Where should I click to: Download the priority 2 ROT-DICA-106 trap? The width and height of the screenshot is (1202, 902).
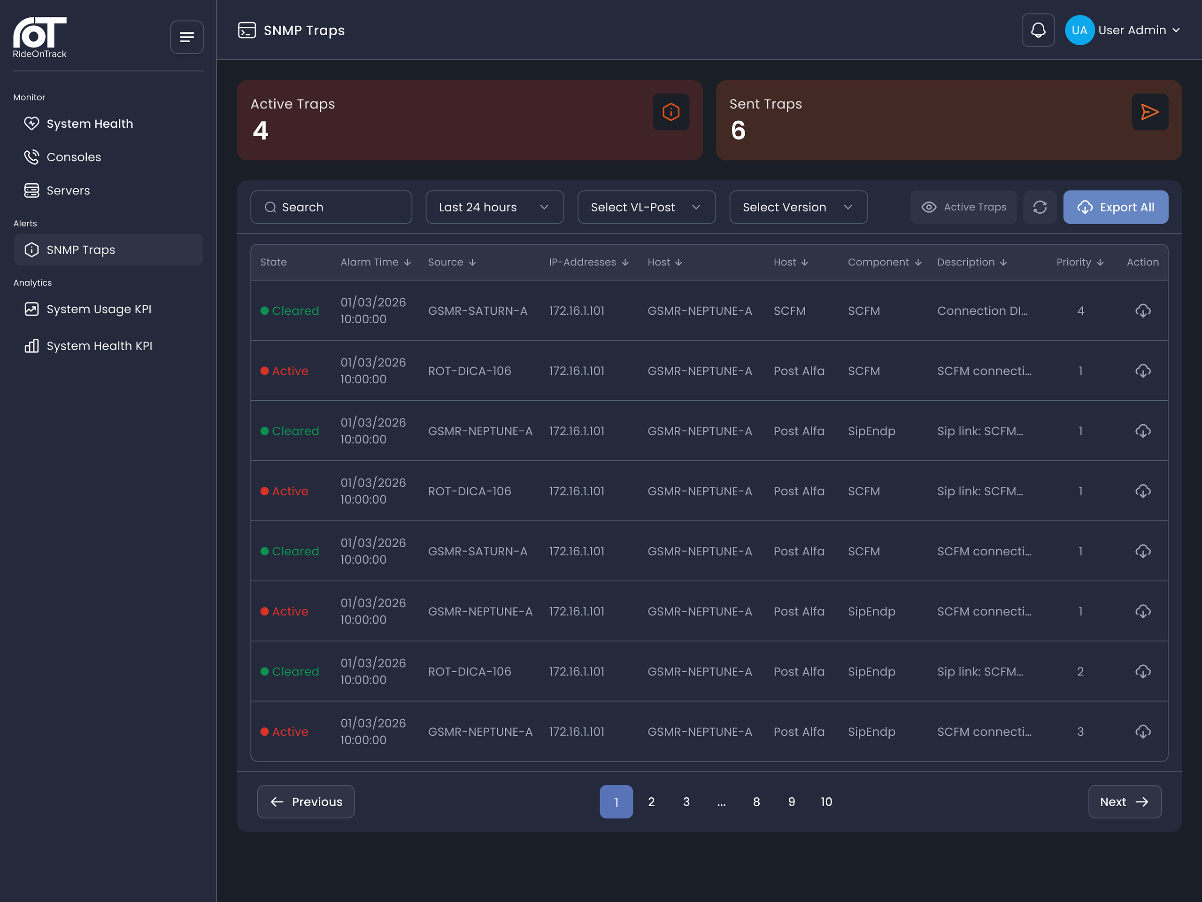1143,671
